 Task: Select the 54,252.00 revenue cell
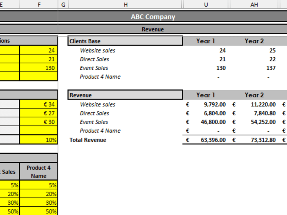click(x=254, y=122)
